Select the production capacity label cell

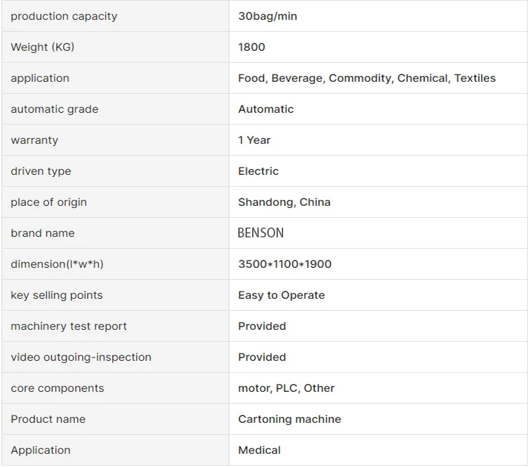pos(115,16)
